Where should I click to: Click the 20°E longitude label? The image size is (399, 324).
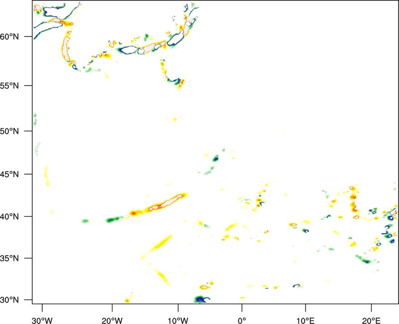pyautogui.click(x=371, y=321)
